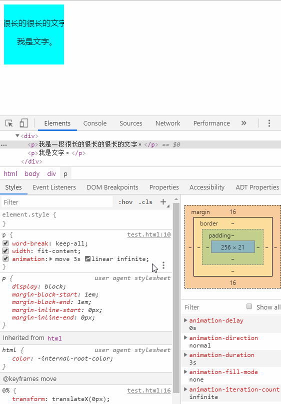Toggle the :hov element state button
281x404 pixels.
(125, 202)
